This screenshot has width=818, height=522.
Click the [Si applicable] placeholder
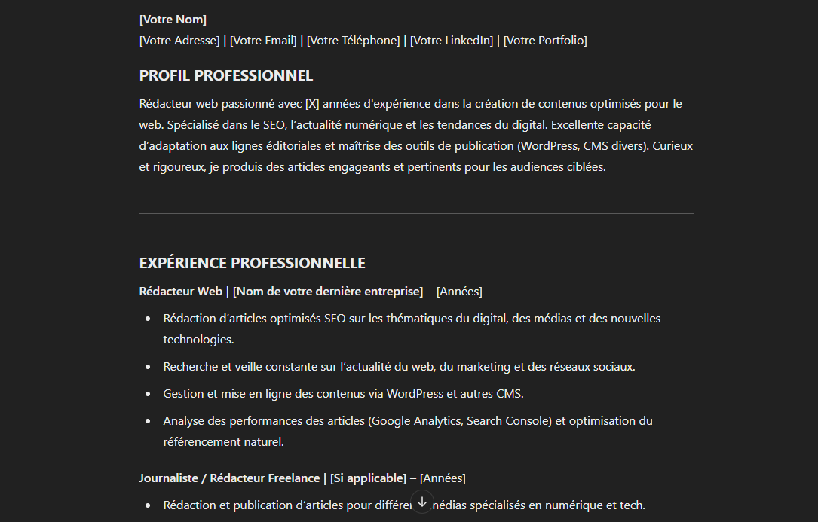(368, 478)
